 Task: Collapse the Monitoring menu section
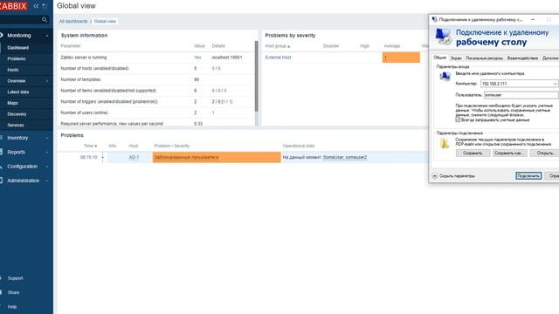pyautogui.click(x=47, y=36)
